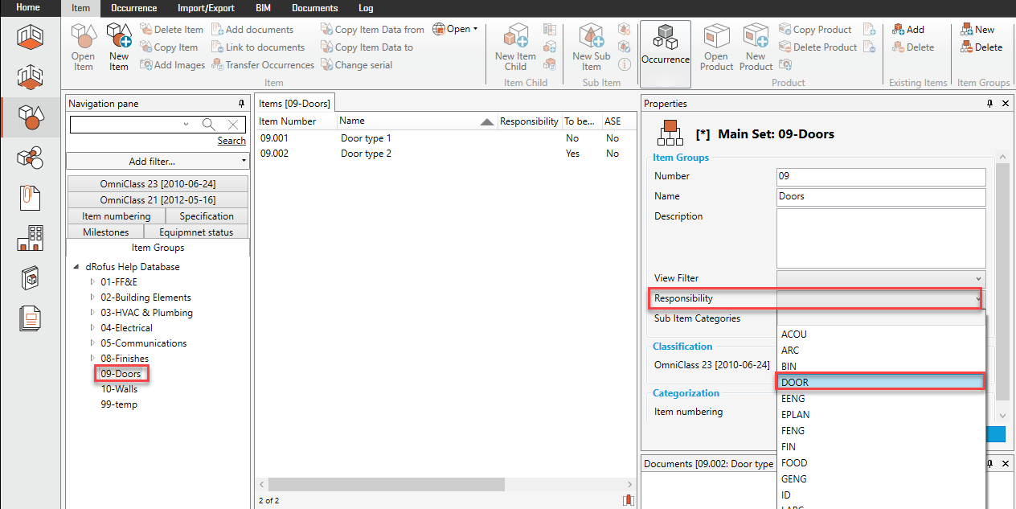
Task: Switch to the BIM ribbon tab
Action: (x=263, y=8)
